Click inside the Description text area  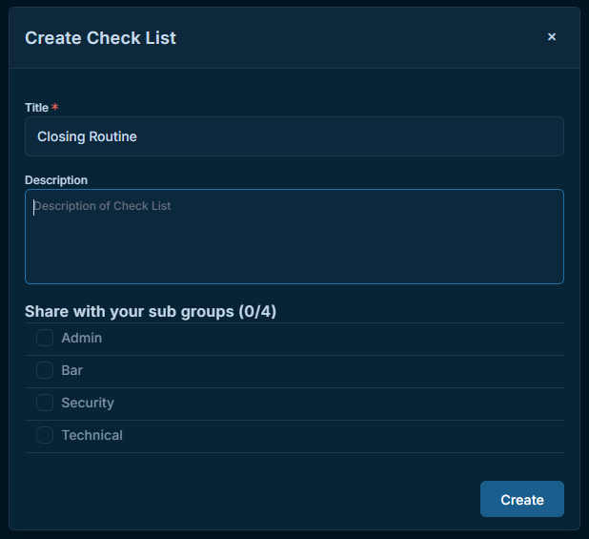click(x=294, y=237)
